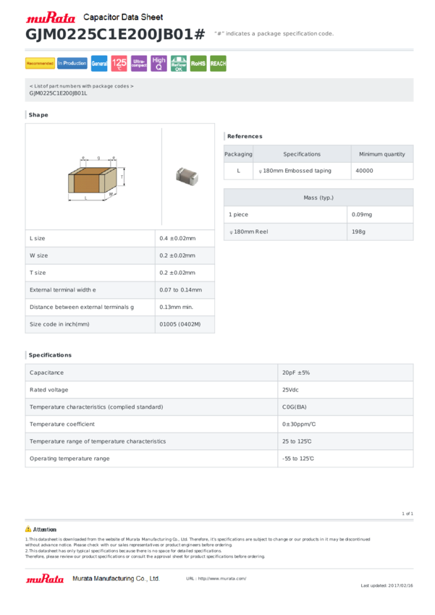This screenshot has height=615, width=435.
Task: Click the Operating temperature range label
Action: pyautogui.click(x=69, y=459)
